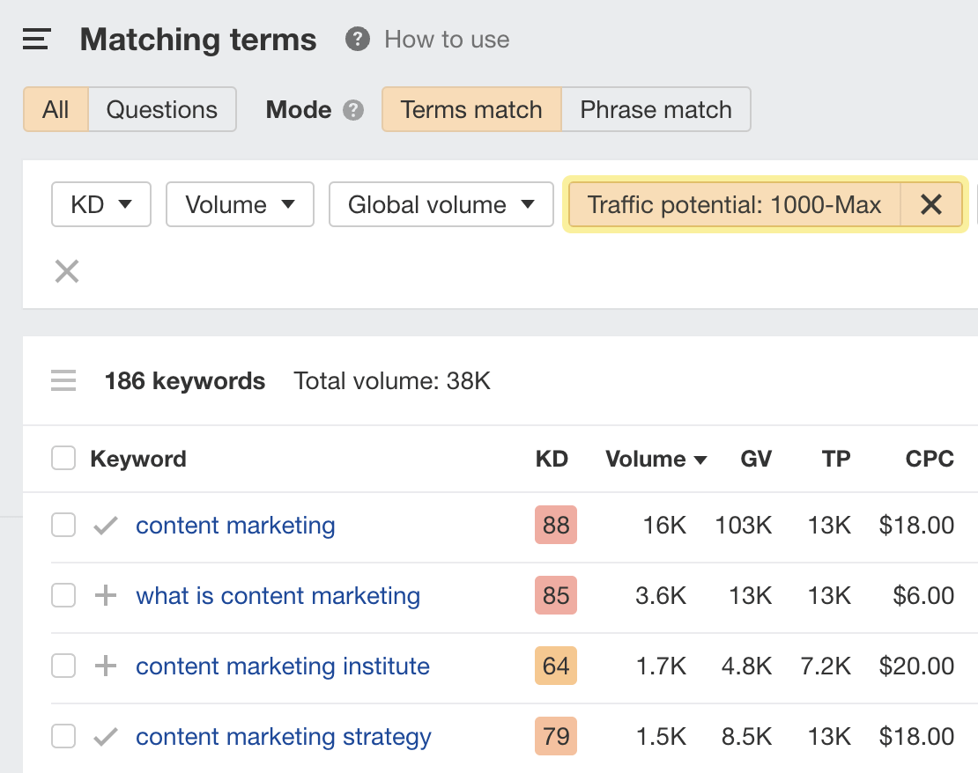
Task: Click the checkmark beside content marketing strategy
Action: click(x=106, y=737)
